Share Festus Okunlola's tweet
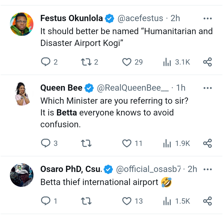Image resolution: width=223 pixels, height=217 pixels. pos(207,62)
